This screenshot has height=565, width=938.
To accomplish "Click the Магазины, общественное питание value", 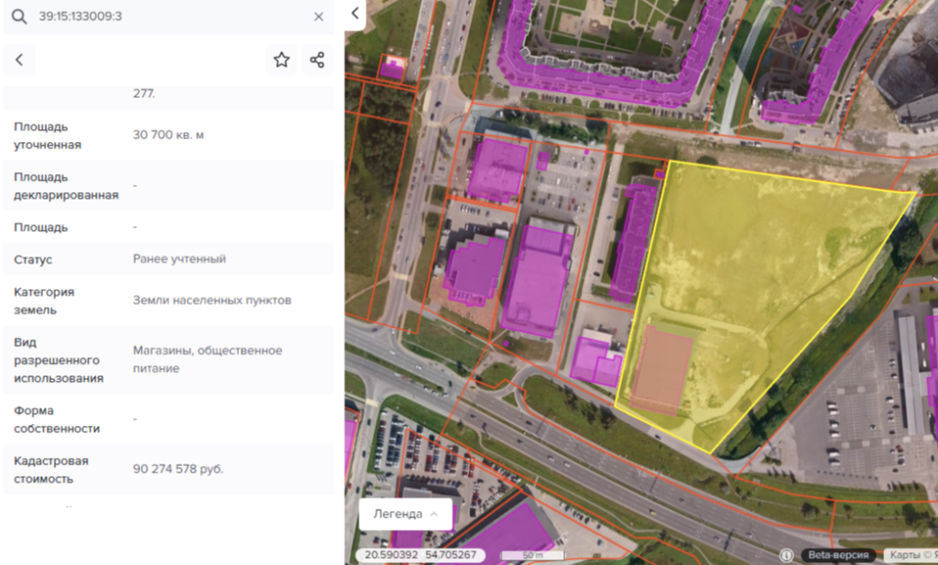I will (207, 359).
